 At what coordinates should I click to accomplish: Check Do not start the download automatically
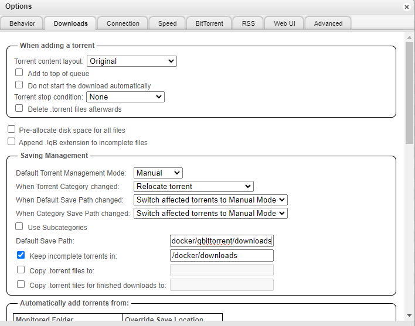19,84
